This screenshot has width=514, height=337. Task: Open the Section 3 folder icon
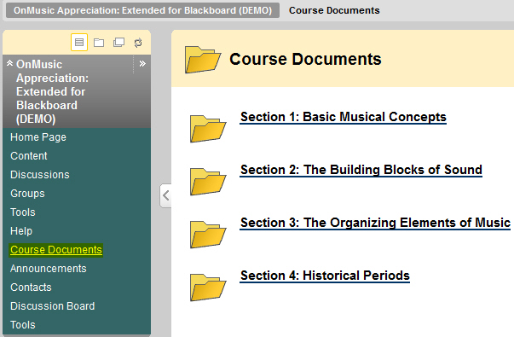[x=208, y=235]
